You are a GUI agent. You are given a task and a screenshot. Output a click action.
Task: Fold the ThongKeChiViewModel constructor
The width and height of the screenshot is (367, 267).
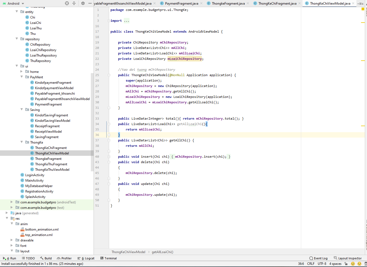click(x=109, y=75)
